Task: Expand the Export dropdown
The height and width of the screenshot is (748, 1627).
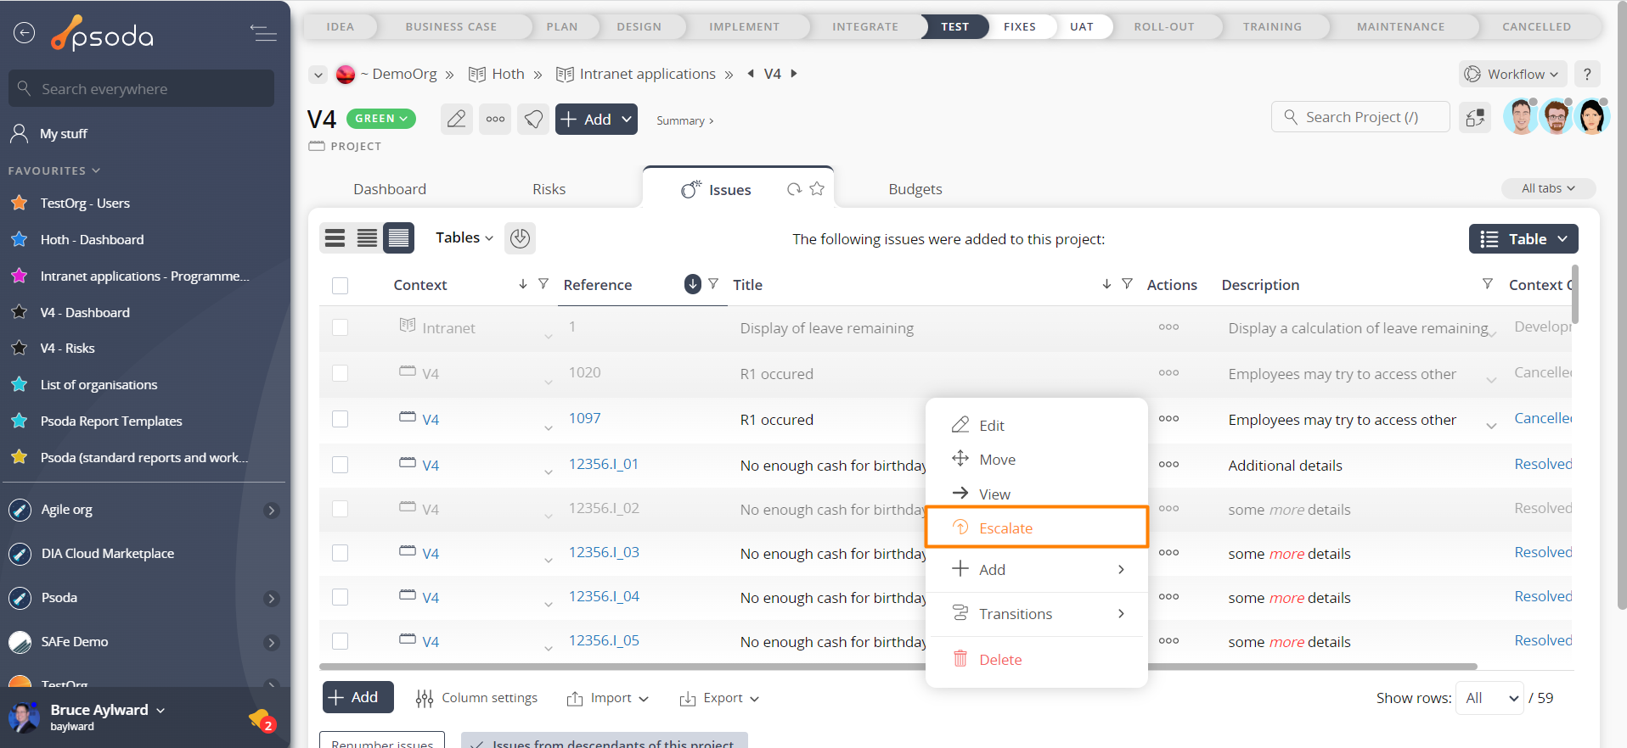Action: click(x=719, y=698)
